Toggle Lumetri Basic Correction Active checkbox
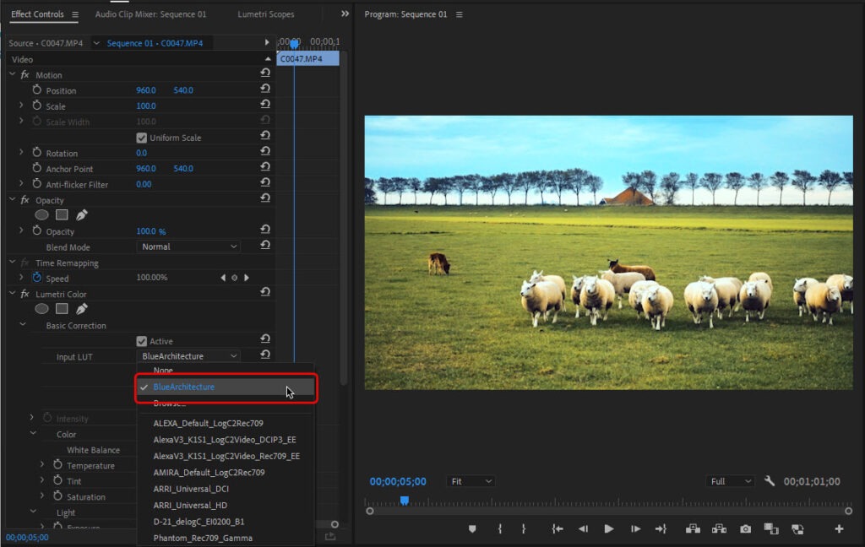The height and width of the screenshot is (547, 865). (142, 341)
